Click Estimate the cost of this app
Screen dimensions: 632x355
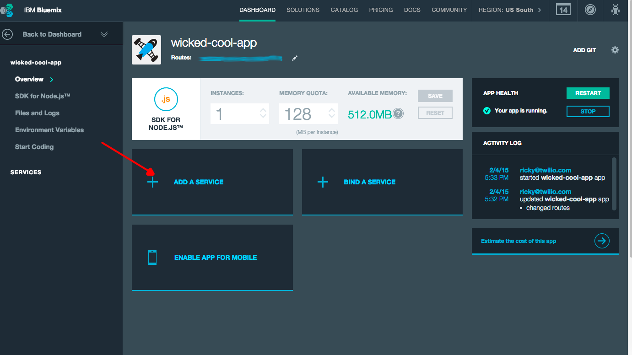(519, 241)
